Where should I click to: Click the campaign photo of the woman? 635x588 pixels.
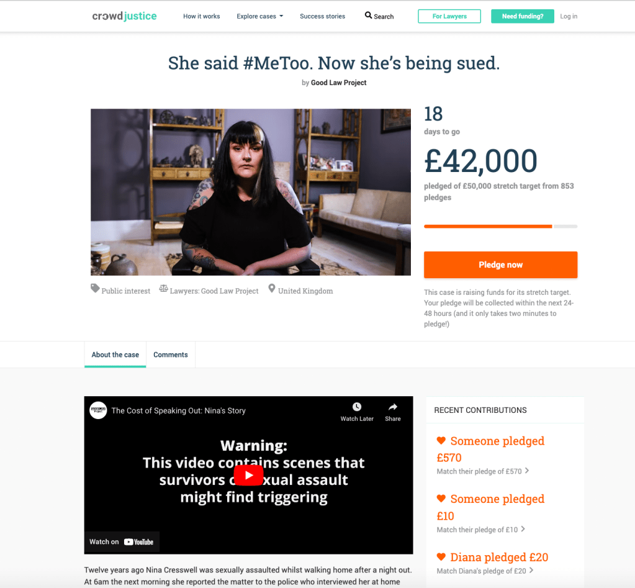pyautogui.click(x=251, y=192)
